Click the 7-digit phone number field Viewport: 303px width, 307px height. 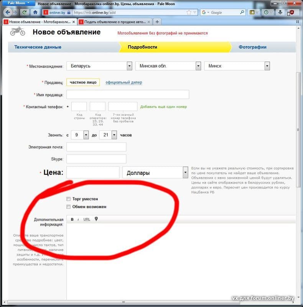(x=123, y=107)
